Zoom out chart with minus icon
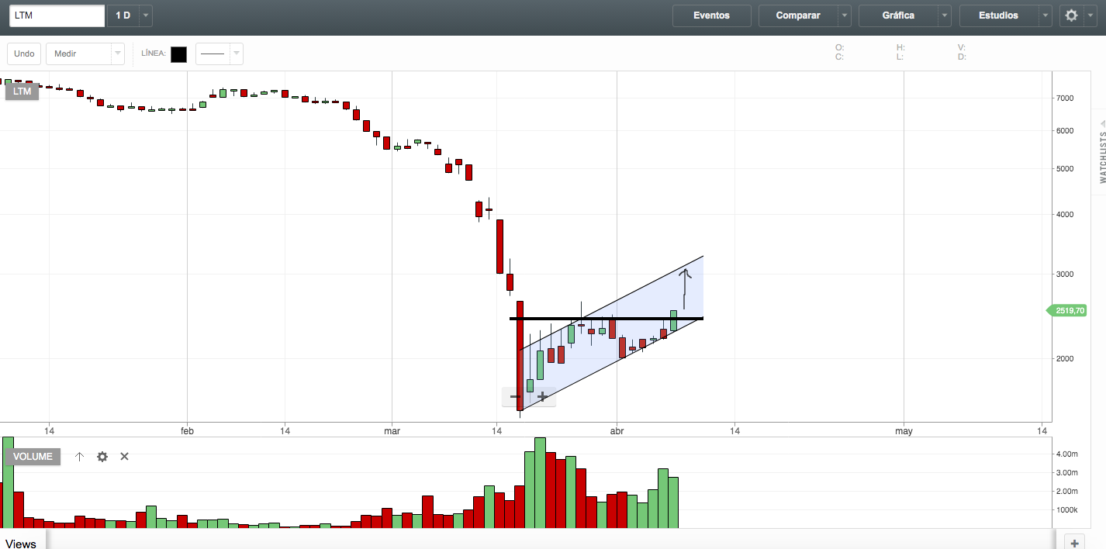1106x549 pixels. tap(516, 397)
